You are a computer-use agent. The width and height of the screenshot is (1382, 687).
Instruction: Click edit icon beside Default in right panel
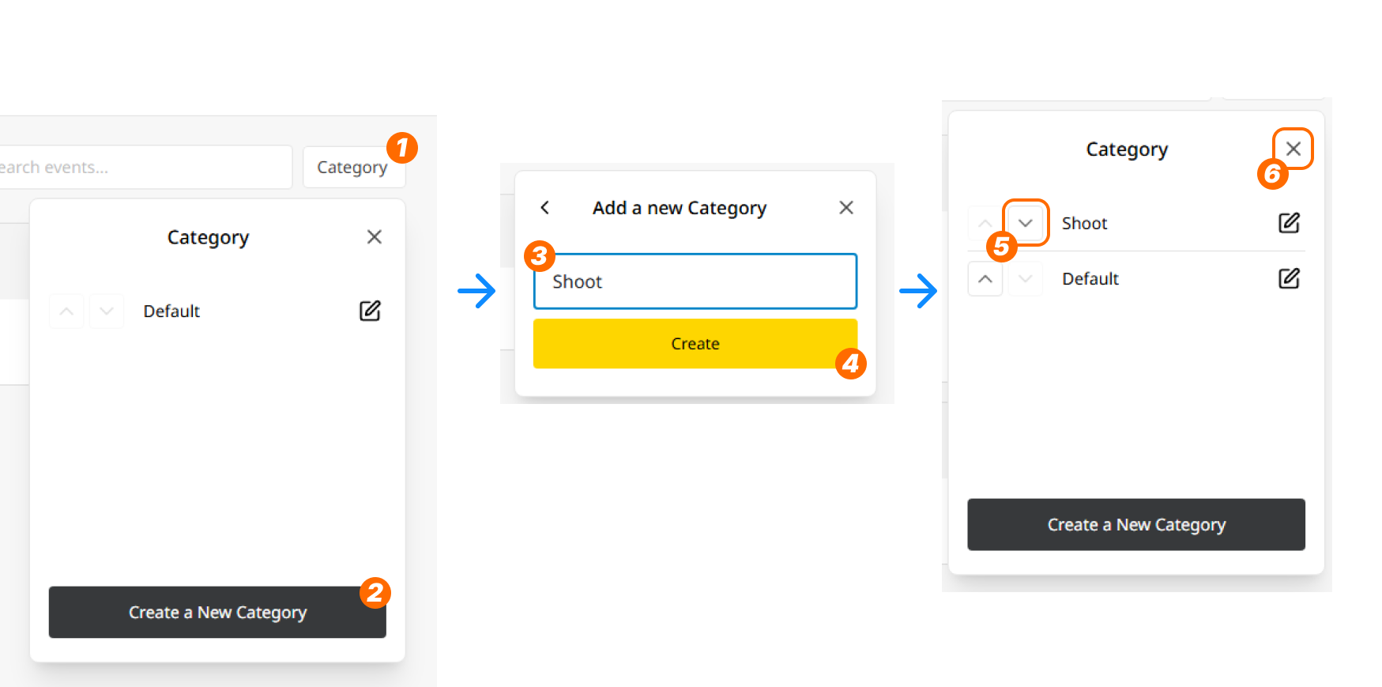click(1289, 278)
